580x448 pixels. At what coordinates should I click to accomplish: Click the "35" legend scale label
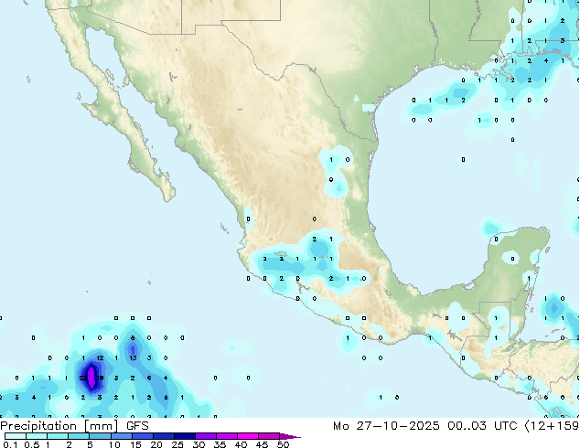point(220,444)
